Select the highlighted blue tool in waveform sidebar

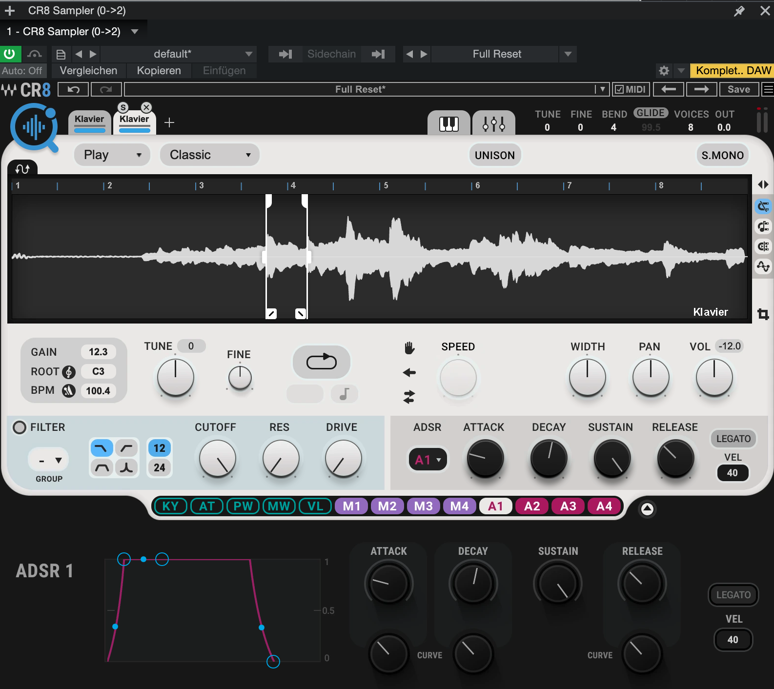[763, 207]
